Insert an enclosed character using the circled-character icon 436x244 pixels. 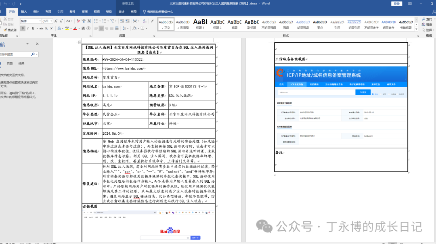88,28
